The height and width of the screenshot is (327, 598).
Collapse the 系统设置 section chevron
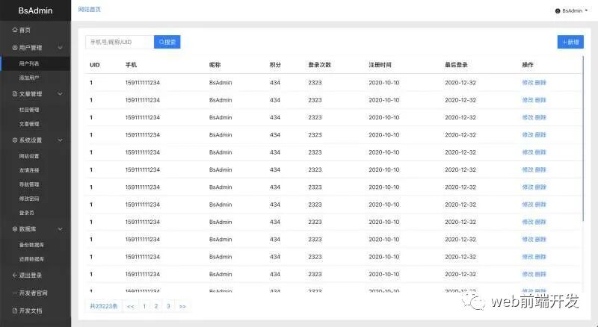click(x=61, y=140)
